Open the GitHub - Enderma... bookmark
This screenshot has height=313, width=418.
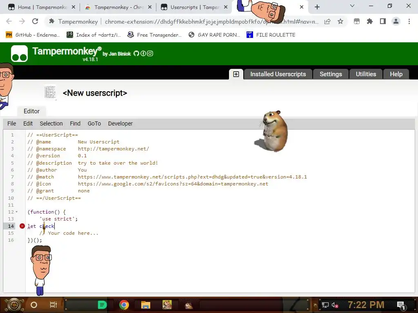click(x=33, y=35)
